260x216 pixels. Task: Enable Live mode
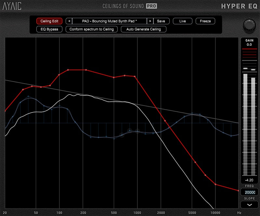(x=183, y=21)
